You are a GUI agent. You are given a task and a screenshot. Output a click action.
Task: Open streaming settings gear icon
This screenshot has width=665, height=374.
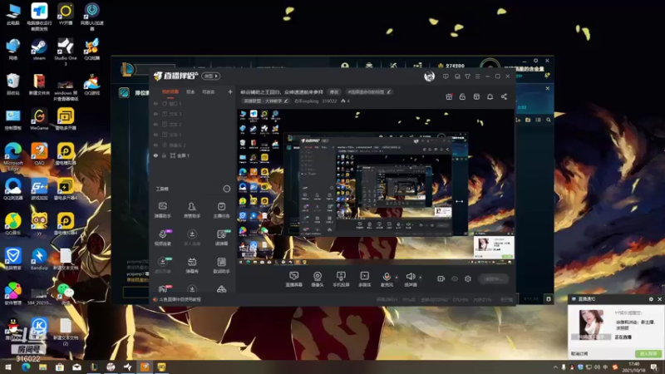click(x=468, y=278)
